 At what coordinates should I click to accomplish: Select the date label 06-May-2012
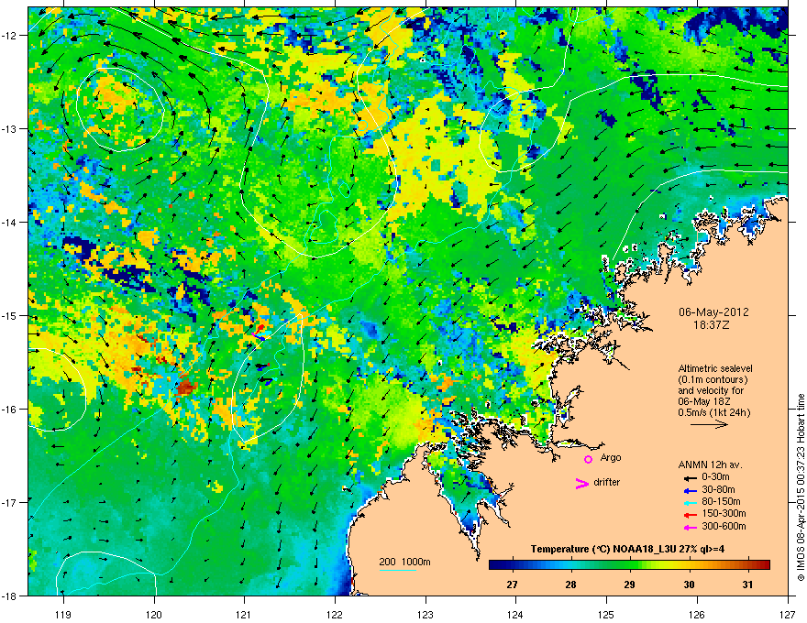coord(713,312)
